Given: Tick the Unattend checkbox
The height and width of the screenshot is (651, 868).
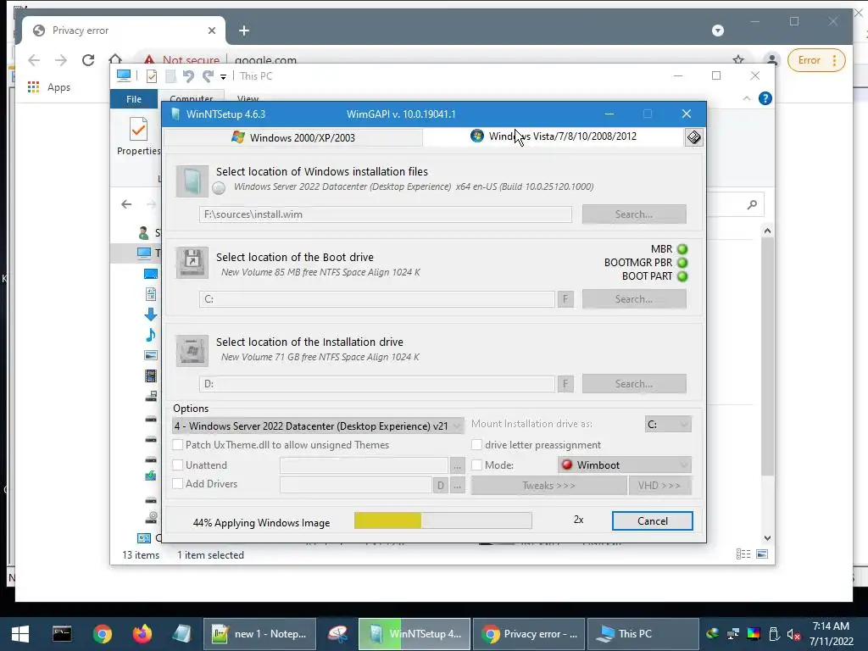Looking at the screenshot, I should [178, 465].
